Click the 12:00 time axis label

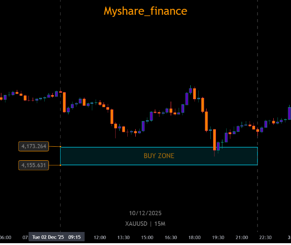pos(100,238)
